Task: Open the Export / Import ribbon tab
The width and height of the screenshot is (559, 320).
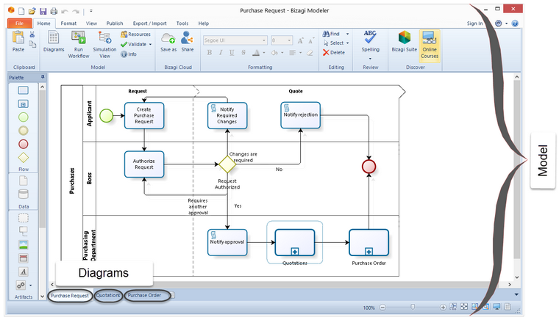Action: coord(150,23)
